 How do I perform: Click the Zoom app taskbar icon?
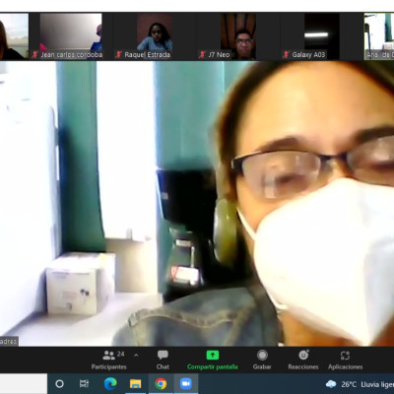(186, 383)
